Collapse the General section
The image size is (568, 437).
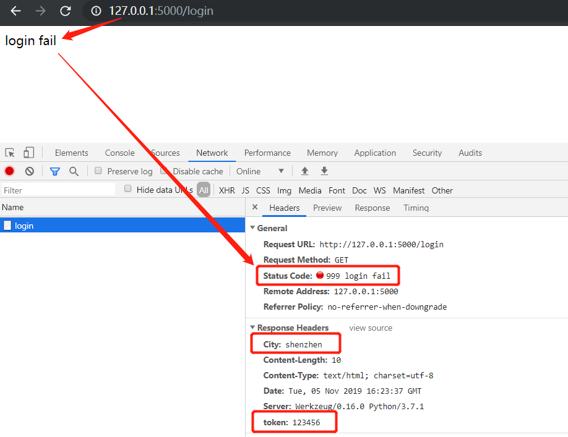pyautogui.click(x=252, y=228)
